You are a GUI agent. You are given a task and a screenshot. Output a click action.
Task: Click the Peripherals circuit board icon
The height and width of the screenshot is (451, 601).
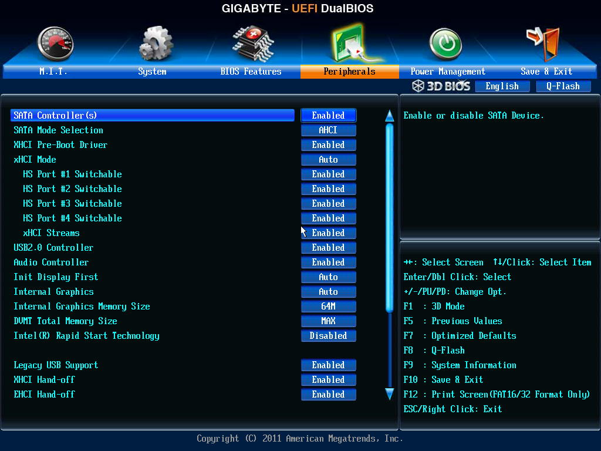[354, 43]
